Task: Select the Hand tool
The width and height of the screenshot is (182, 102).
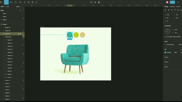Action: [x=32, y=2]
